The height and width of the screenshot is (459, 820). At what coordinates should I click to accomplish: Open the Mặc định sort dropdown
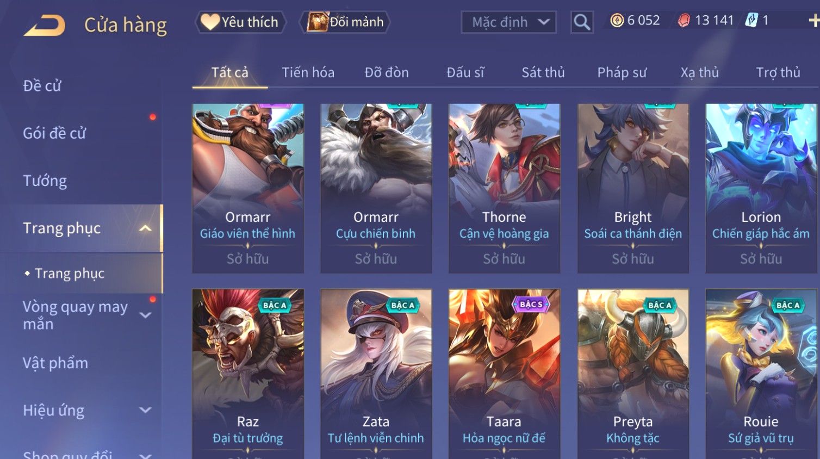click(509, 22)
